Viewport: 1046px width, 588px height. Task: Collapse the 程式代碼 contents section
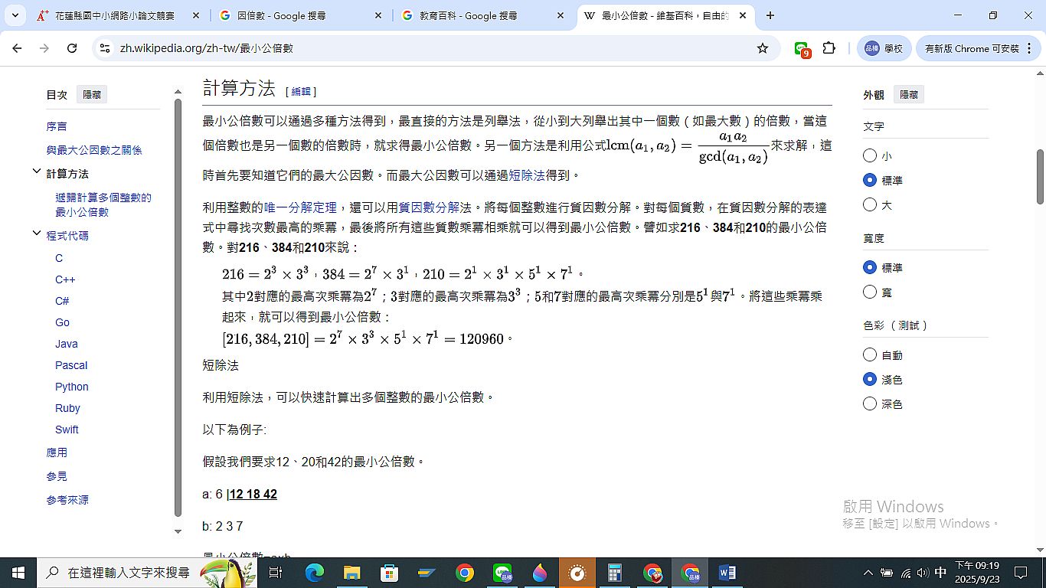pyautogui.click(x=36, y=235)
